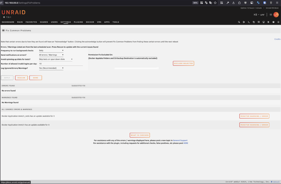Open the Tools menu tab
The height and width of the screenshot is (184, 281).
pyautogui.click(x=116, y=22)
